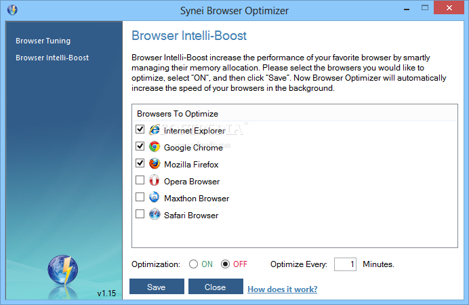Open the Browser Tuning section
The height and width of the screenshot is (305, 469).
click(x=43, y=41)
